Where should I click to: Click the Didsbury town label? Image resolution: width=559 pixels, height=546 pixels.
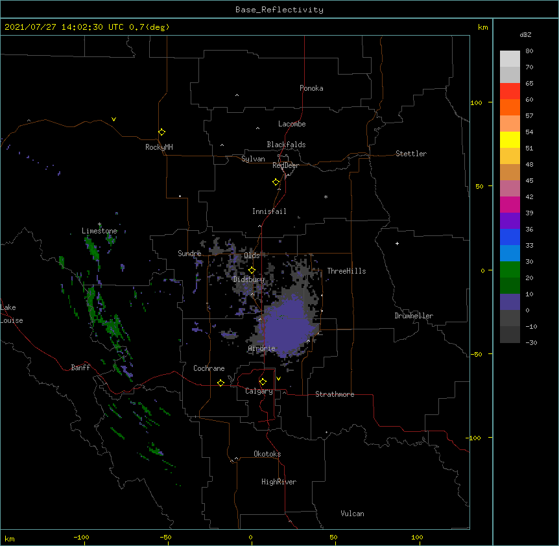[x=249, y=279]
